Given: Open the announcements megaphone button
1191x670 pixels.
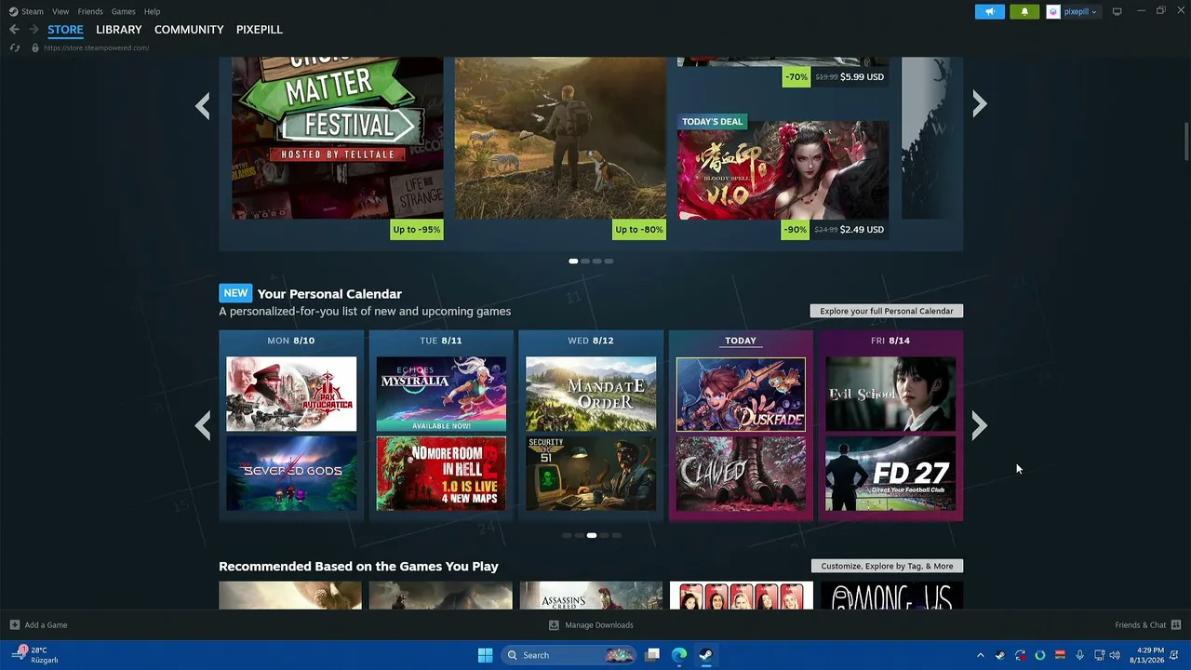Looking at the screenshot, I should pos(990,11).
